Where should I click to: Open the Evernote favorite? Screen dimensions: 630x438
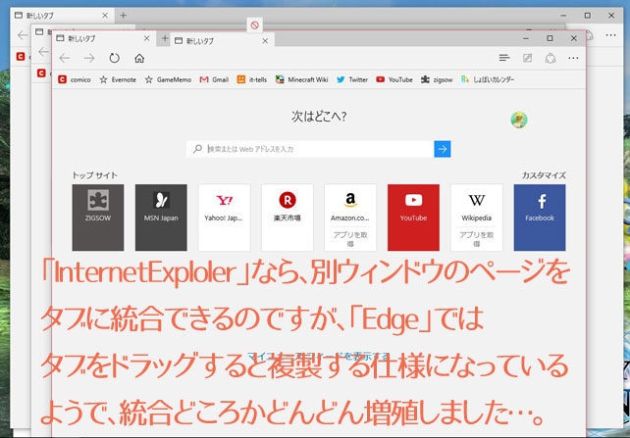(x=118, y=79)
